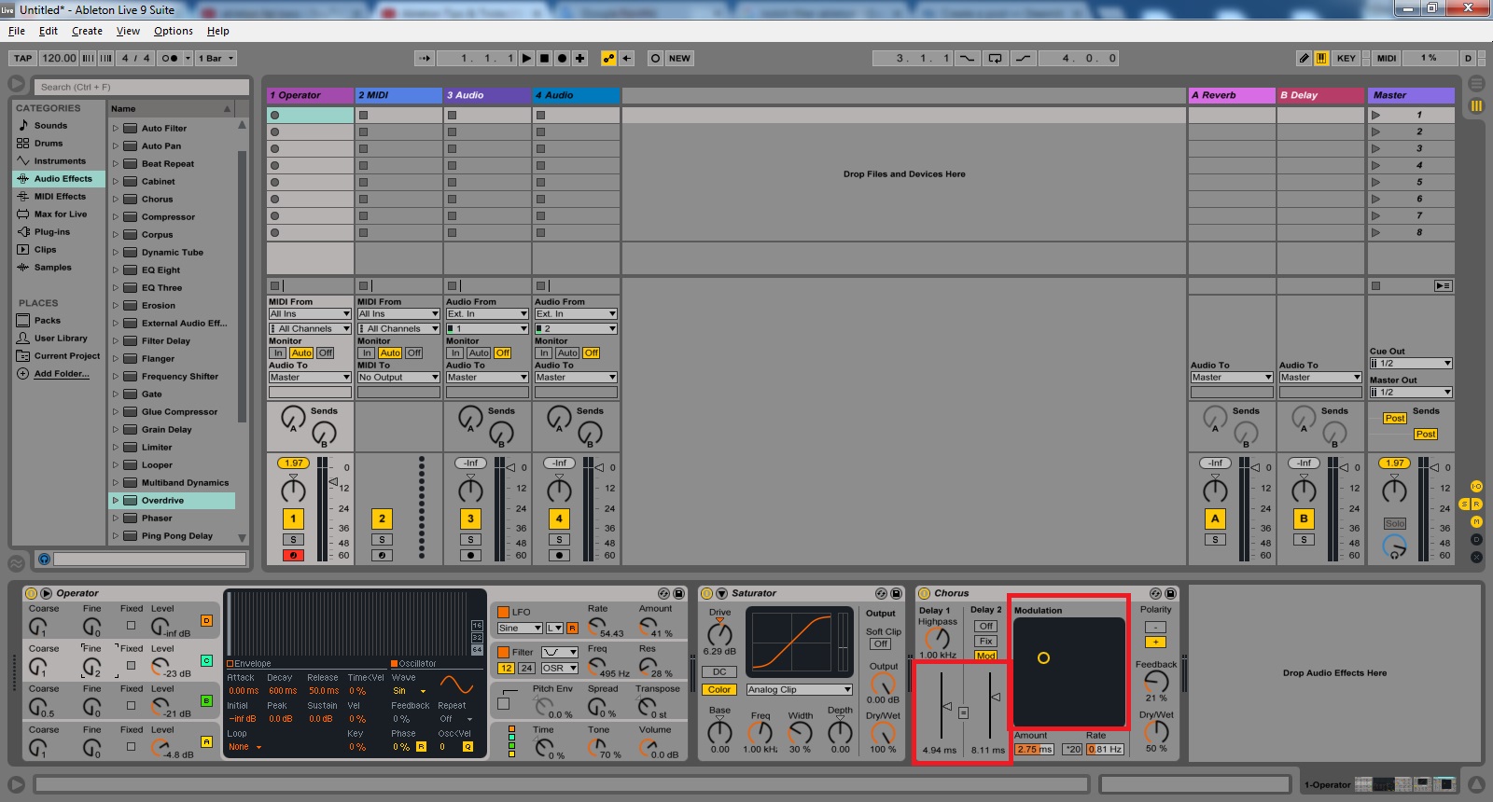This screenshot has height=802, width=1493.
Task: Open the View menu
Action: (128, 31)
